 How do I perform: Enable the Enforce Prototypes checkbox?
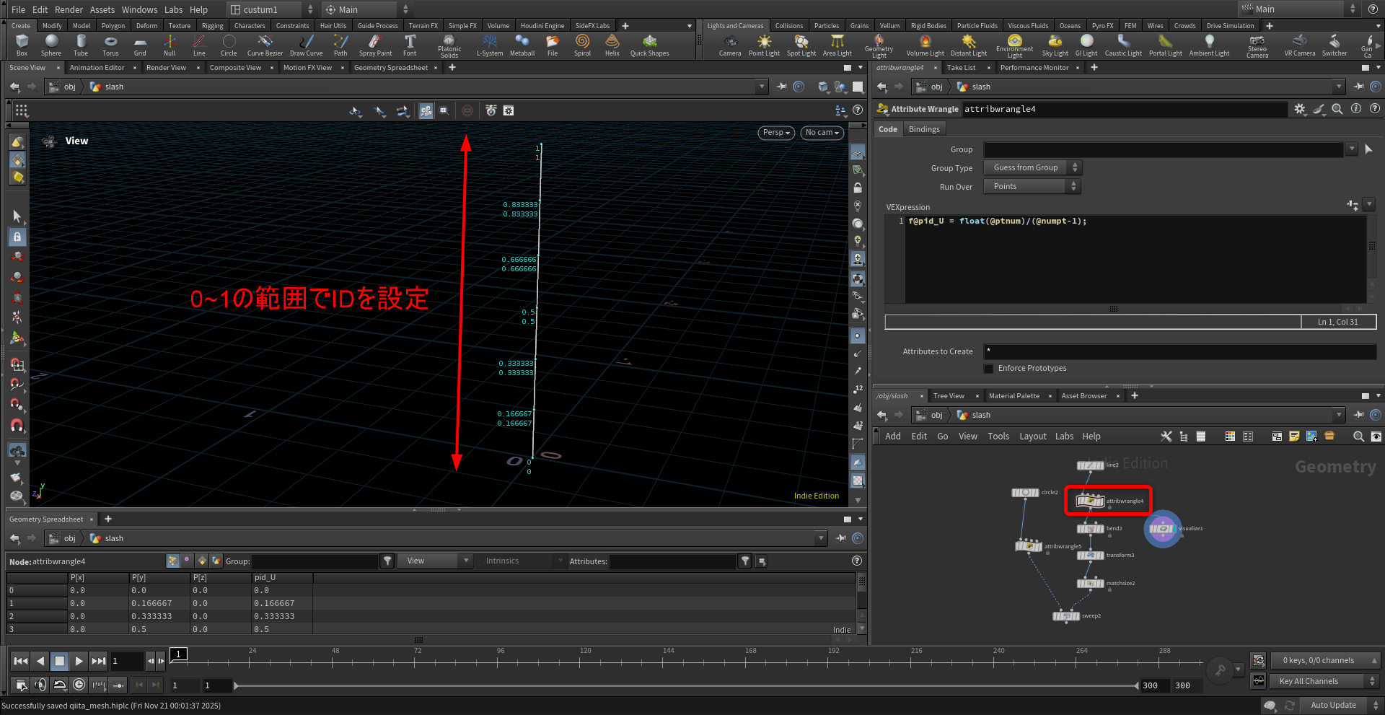[989, 369]
